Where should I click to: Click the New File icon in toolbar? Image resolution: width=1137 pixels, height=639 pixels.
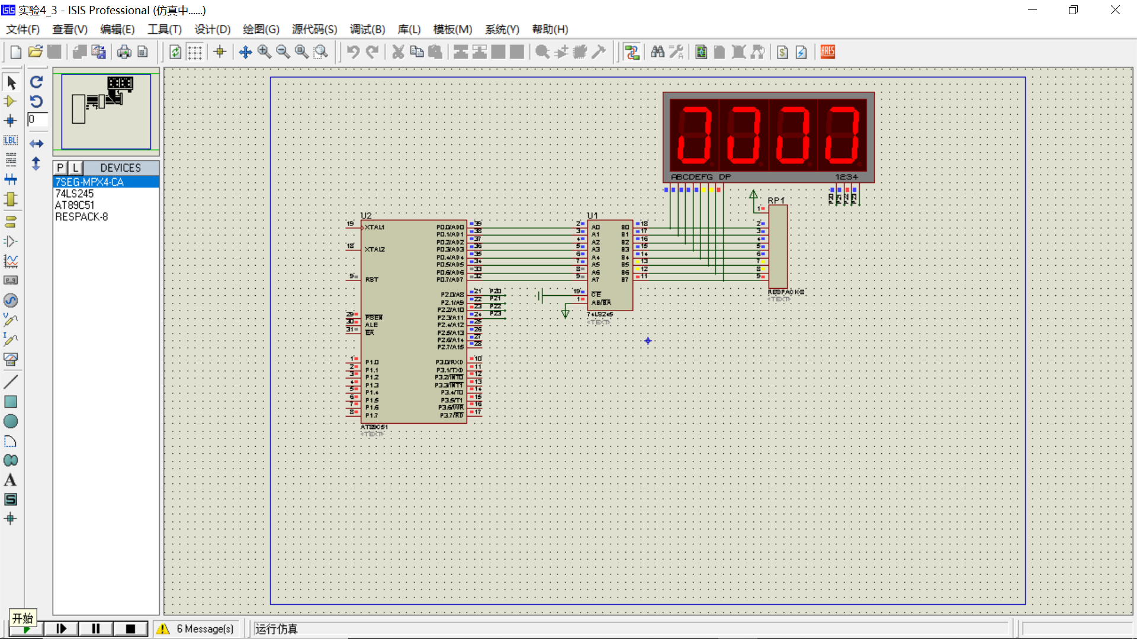point(16,52)
